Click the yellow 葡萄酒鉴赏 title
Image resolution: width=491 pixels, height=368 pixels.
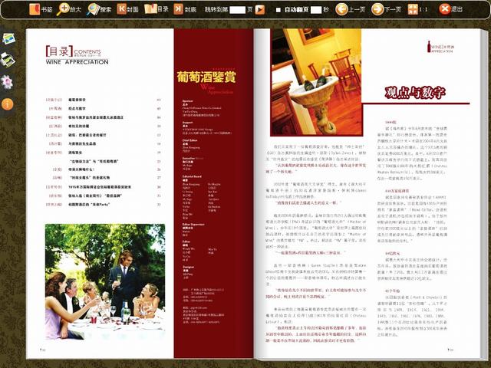pos(206,77)
